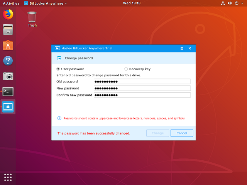Click the Cancel button

182,133
